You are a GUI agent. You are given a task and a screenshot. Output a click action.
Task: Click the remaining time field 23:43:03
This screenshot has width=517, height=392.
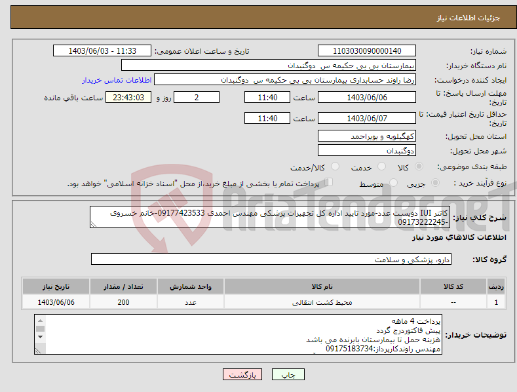128,97
